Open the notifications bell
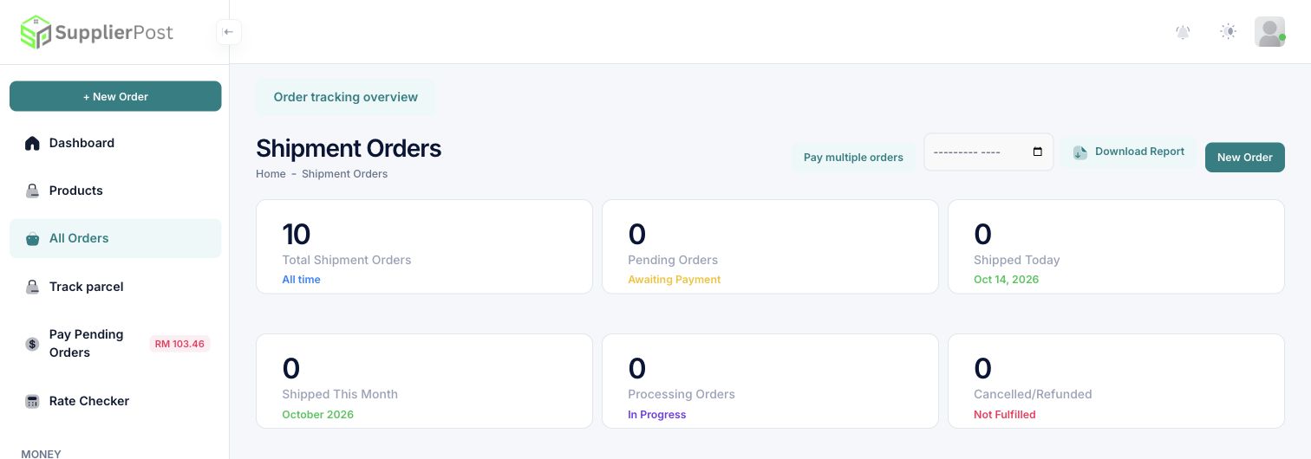Screen dimensions: 1311x459 click(1183, 32)
